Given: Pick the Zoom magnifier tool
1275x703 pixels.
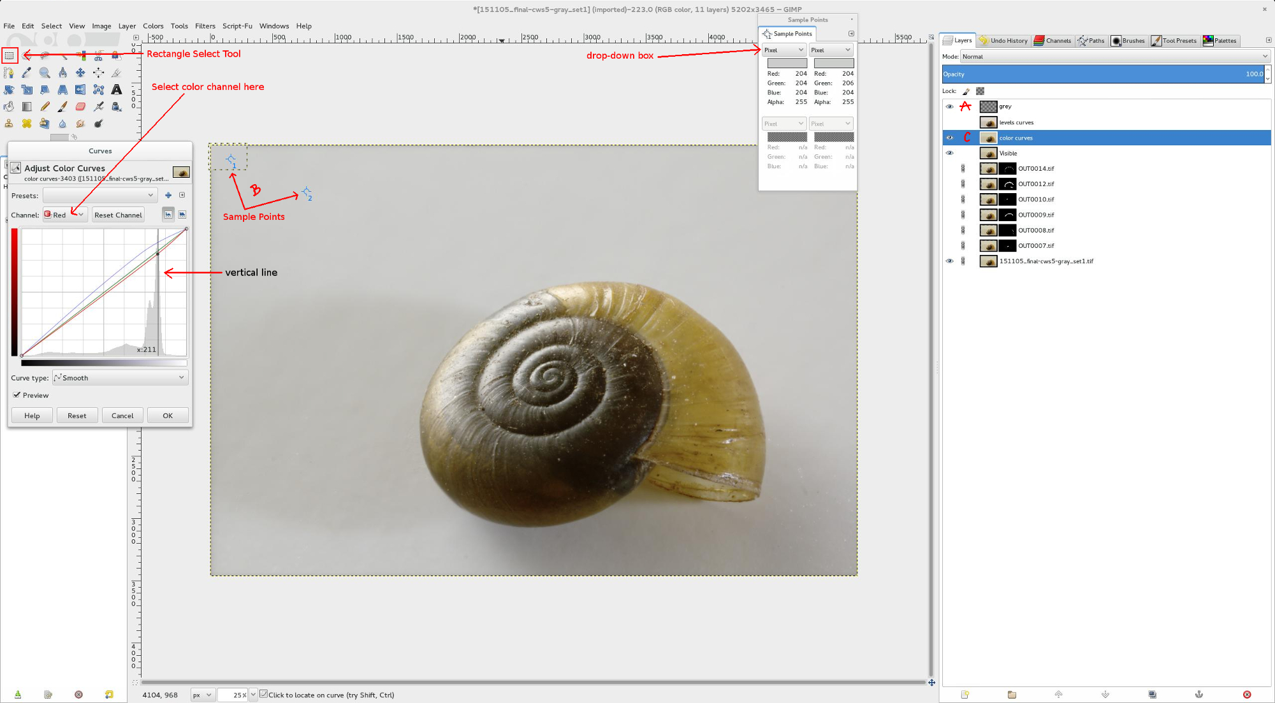Looking at the screenshot, I should coord(45,73).
